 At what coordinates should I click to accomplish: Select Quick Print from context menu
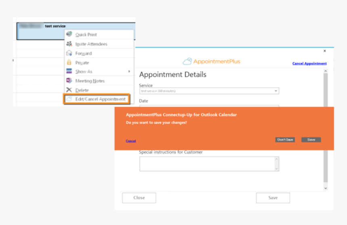pyautogui.click(x=99, y=35)
